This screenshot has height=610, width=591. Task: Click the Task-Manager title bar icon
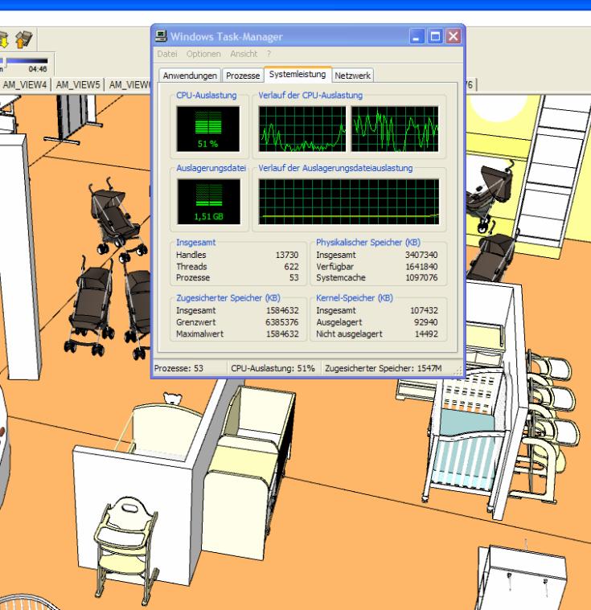[x=161, y=36]
